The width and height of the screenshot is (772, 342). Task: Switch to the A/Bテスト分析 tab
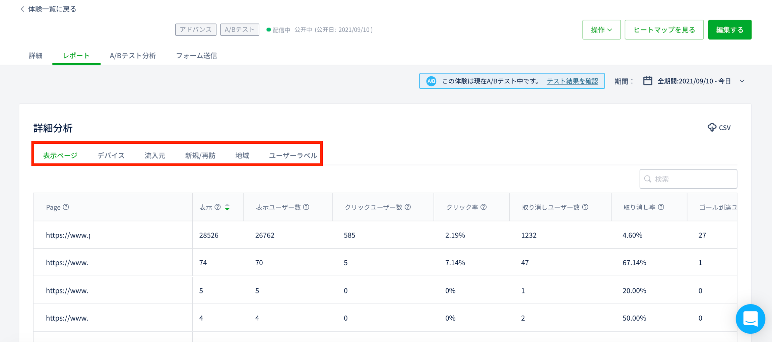point(133,56)
